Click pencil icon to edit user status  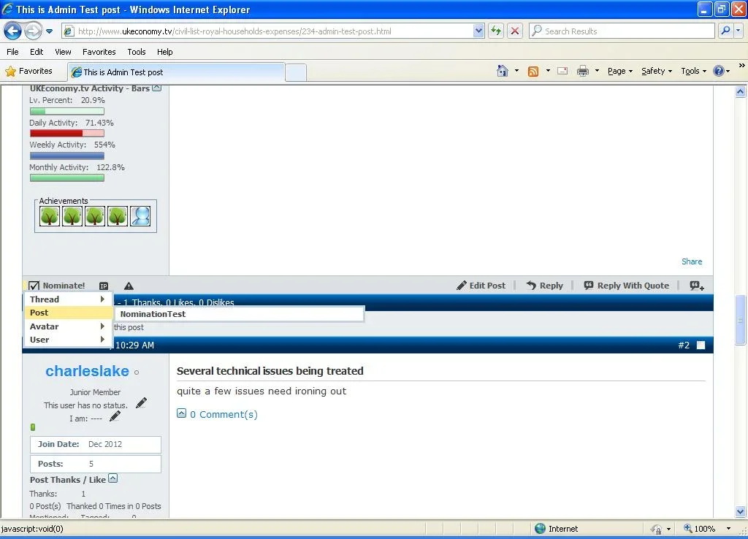(x=141, y=403)
